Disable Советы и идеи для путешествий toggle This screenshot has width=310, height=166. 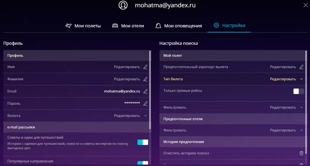(x=143, y=142)
